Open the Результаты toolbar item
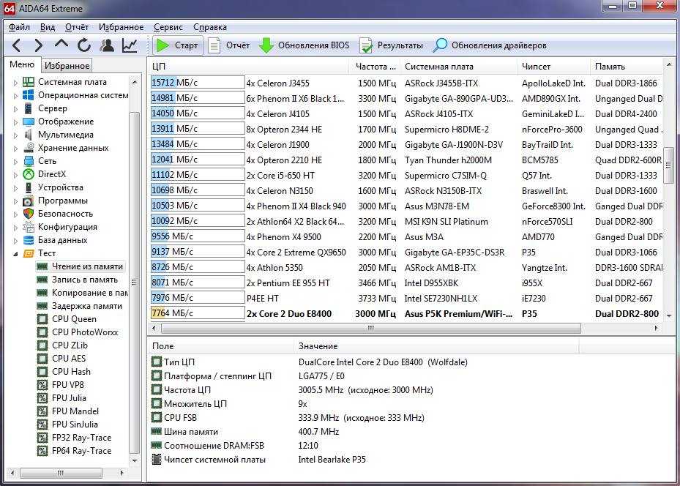This screenshot has height=486, width=680. coord(391,45)
